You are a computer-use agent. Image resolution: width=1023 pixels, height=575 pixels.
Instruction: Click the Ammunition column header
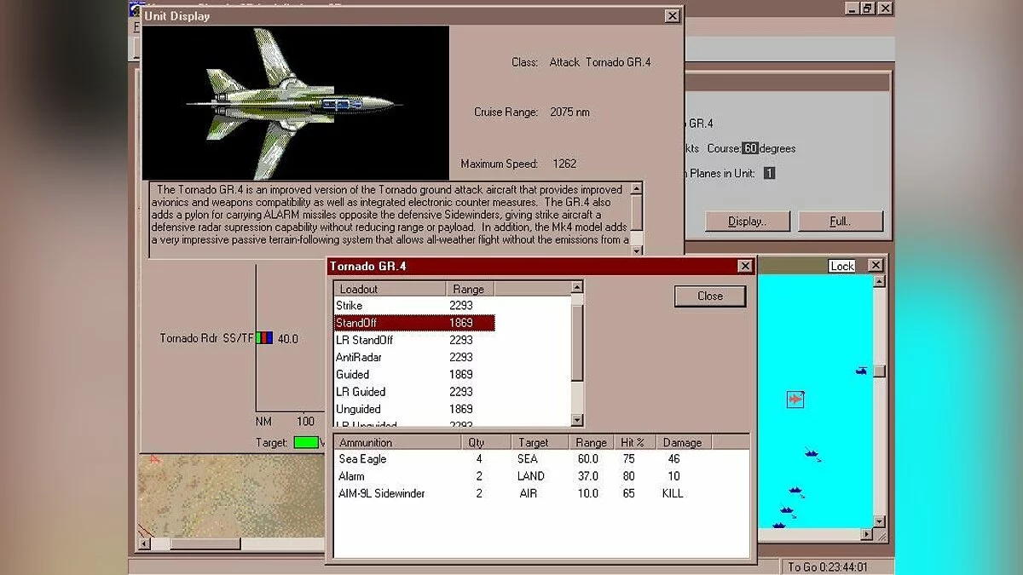point(397,442)
